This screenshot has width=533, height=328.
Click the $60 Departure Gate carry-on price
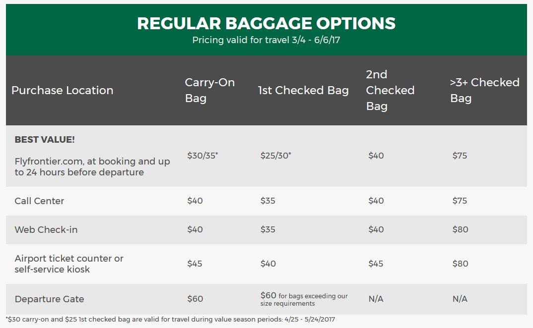[x=195, y=299]
